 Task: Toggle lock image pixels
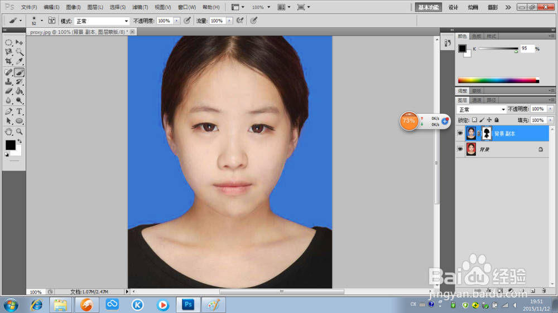click(x=482, y=120)
